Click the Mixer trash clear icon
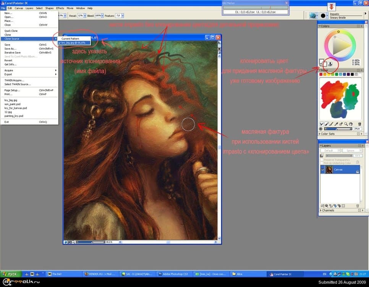 pyautogui.click(x=359, y=124)
